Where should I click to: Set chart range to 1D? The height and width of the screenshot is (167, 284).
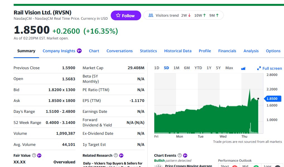pyautogui.click(x=157, y=68)
